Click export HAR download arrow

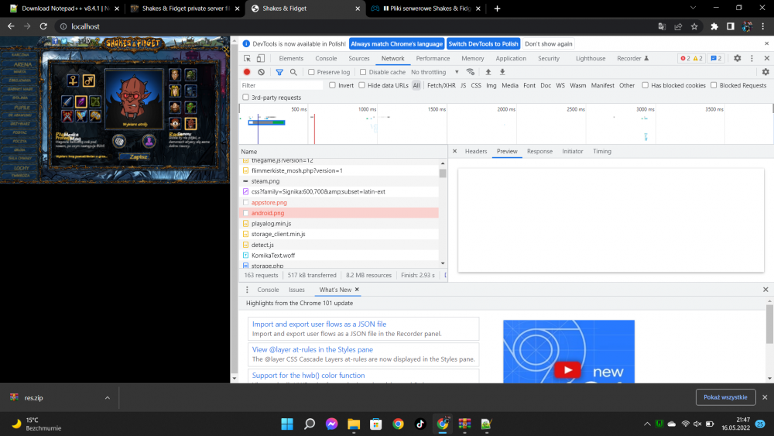click(x=502, y=72)
